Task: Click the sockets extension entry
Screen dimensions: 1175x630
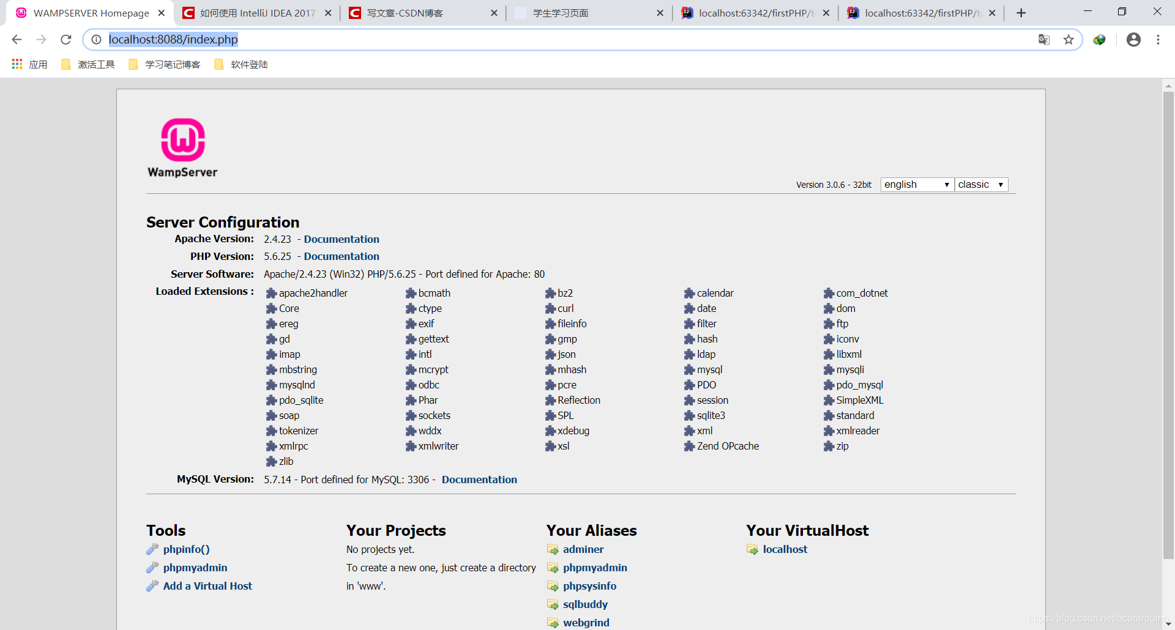Action: coord(428,416)
